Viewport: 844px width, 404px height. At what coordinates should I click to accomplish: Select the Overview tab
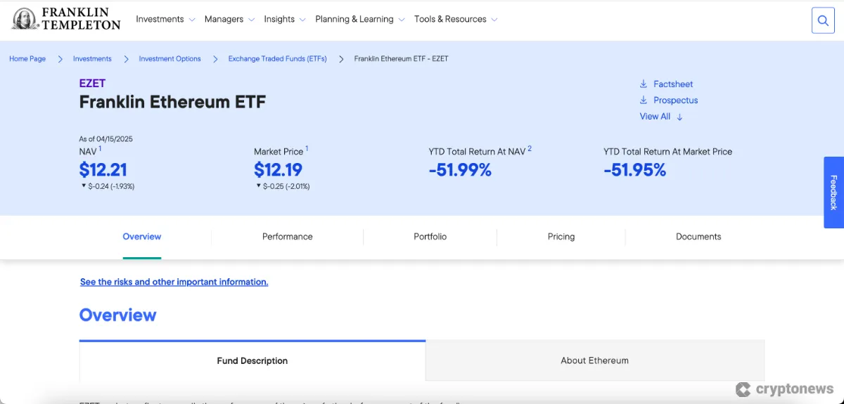pyautogui.click(x=142, y=237)
